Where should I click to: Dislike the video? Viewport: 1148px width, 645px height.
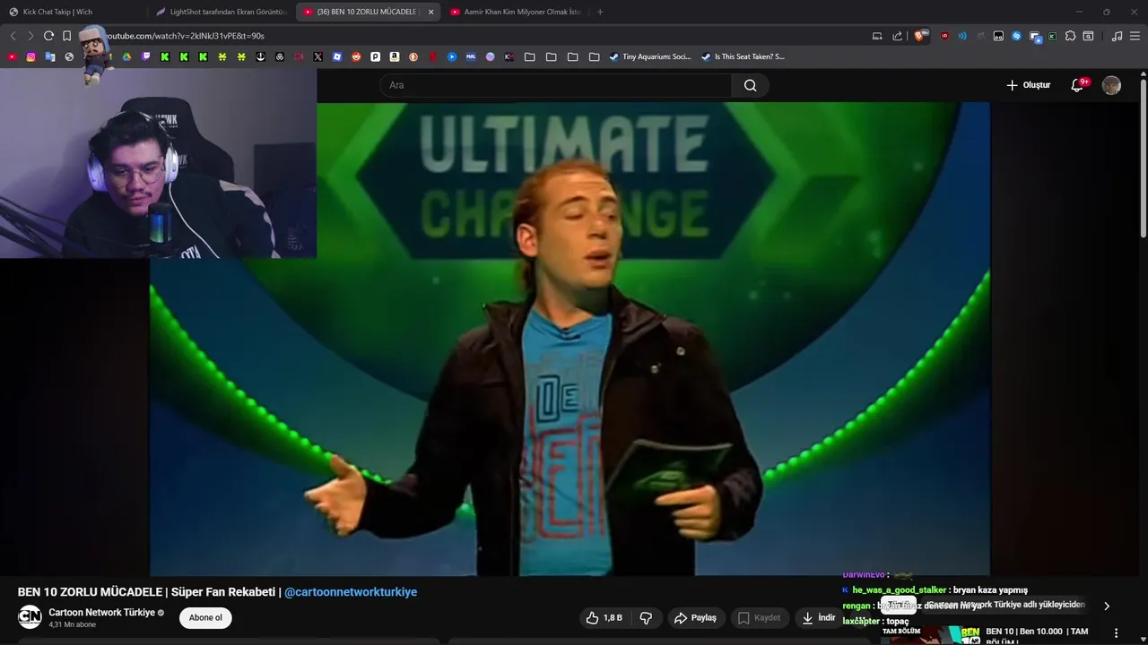[646, 617]
